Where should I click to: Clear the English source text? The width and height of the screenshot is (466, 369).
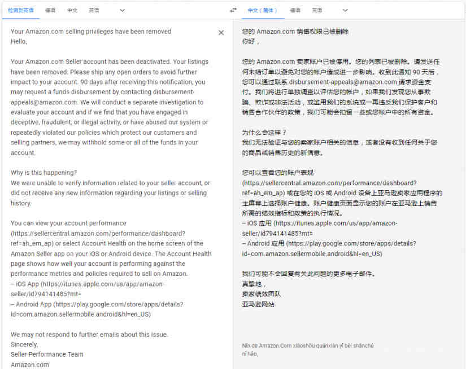point(221,33)
